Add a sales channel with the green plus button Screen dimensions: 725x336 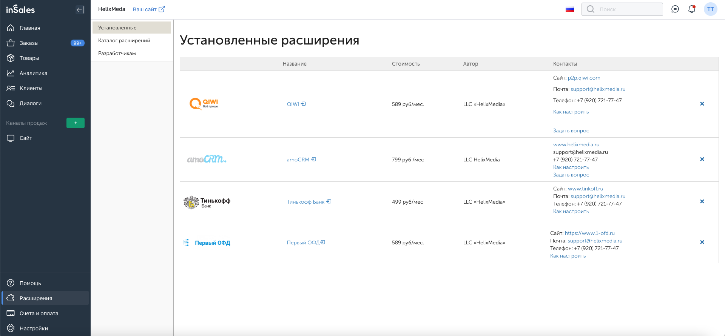[76, 123]
